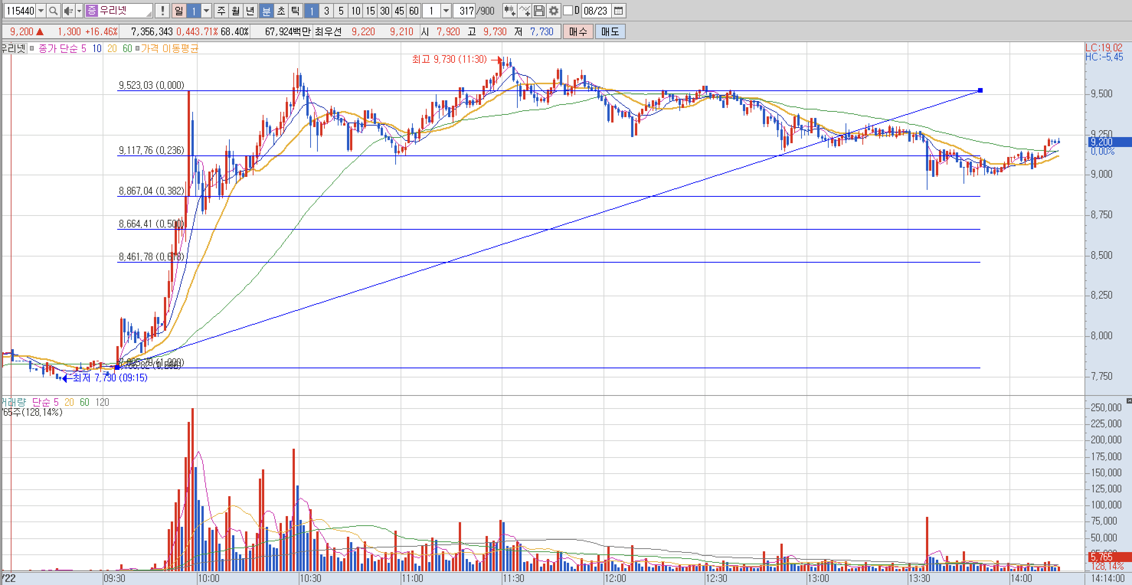The height and width of the screenshot is (585, 1132).
Task: Click the save chart floppy disk icon
Action: (539, 11)
